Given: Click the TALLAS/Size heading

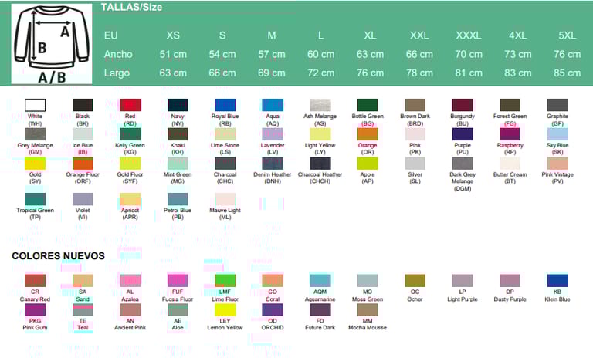Looking at the screenshot, I should [x=131, y=7].
